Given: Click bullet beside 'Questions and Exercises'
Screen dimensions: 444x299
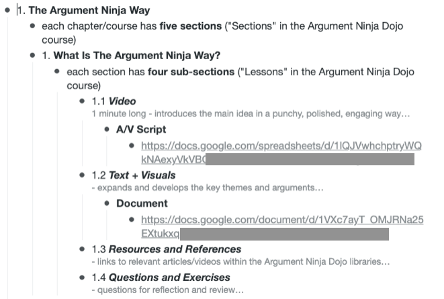Looking at the screenshot, I should pos(82,277).
